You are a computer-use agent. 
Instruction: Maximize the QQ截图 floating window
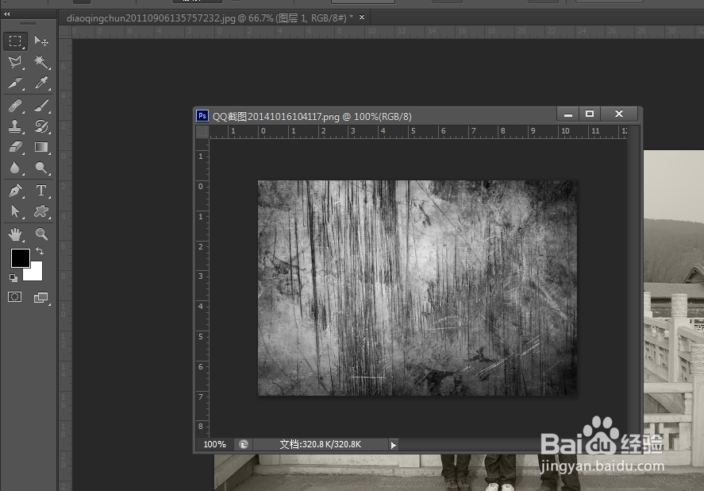click(x=590, y=114)
